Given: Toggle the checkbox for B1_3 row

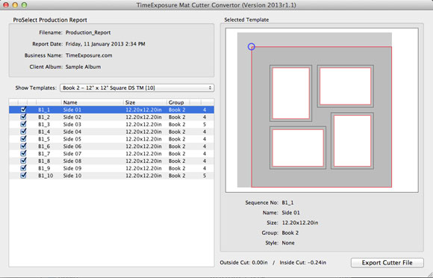Looking at the screenshot, I should tap(23, 124).
